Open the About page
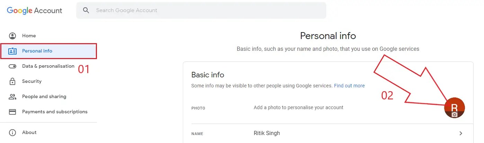Screen dimensions: 484x143 click(29, 133)
